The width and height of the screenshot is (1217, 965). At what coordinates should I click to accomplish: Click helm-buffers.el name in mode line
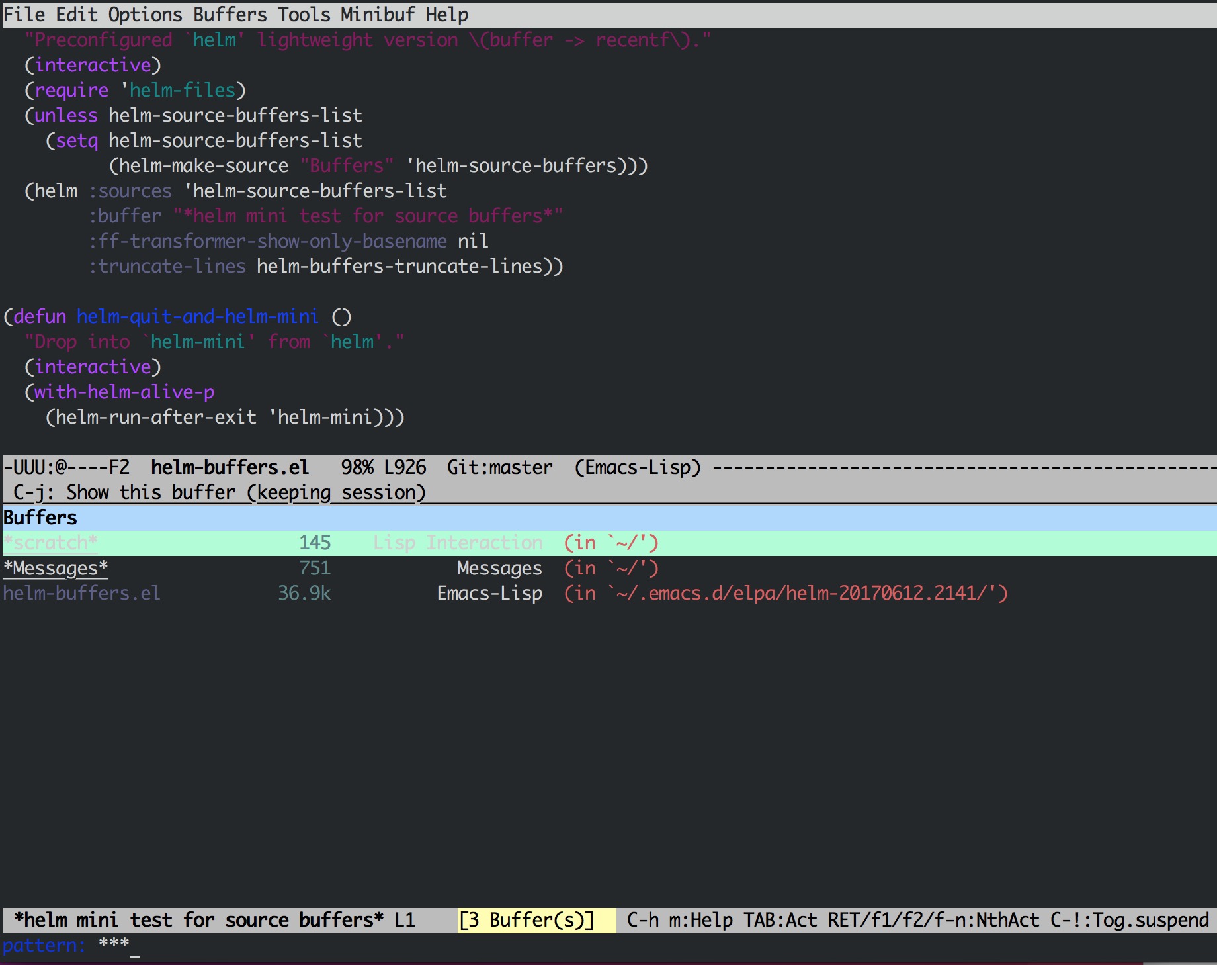pos(230,467)
